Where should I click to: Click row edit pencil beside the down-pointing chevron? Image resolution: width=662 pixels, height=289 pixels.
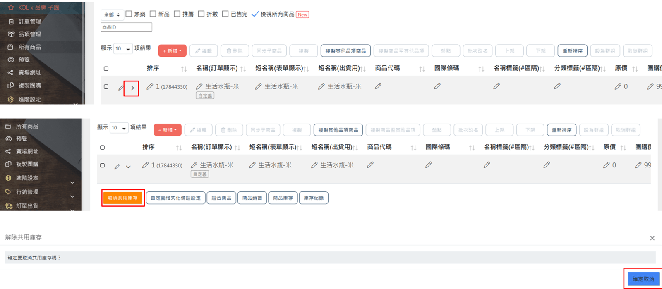117,167
